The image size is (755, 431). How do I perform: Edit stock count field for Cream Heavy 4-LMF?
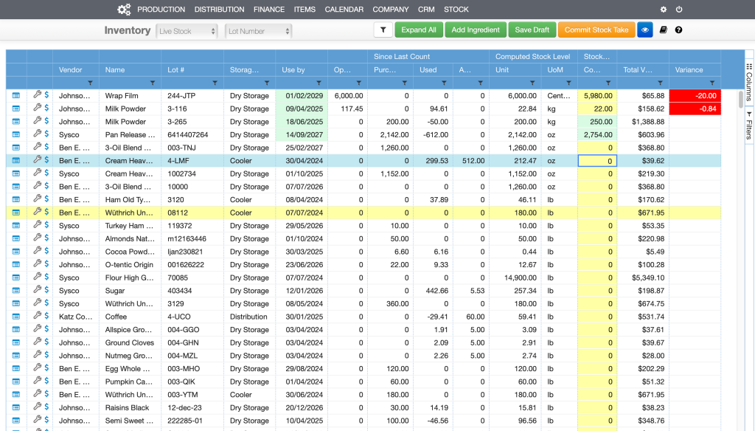point(597,161)
